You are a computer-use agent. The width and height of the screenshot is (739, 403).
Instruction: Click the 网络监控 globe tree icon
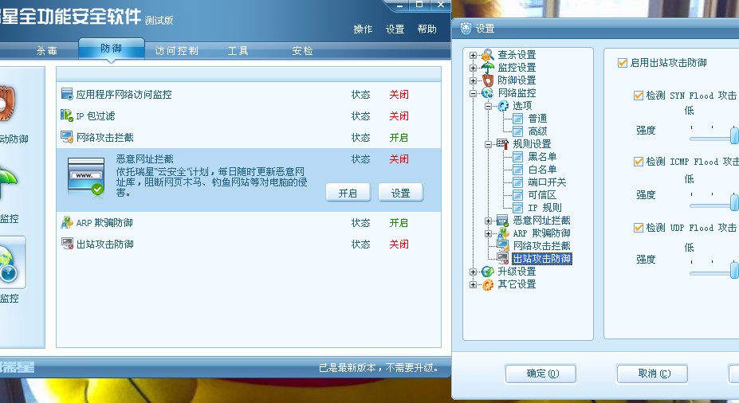click(488, 92)
